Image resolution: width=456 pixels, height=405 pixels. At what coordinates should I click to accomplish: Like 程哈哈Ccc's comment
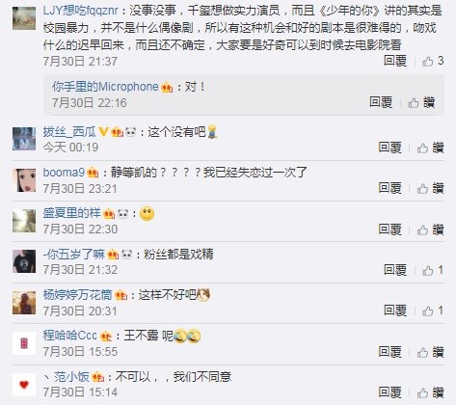(x=430, y=352)
